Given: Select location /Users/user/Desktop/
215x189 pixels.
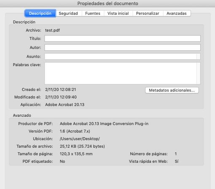Looking at the screenshot, I should (x=80, y=139).
